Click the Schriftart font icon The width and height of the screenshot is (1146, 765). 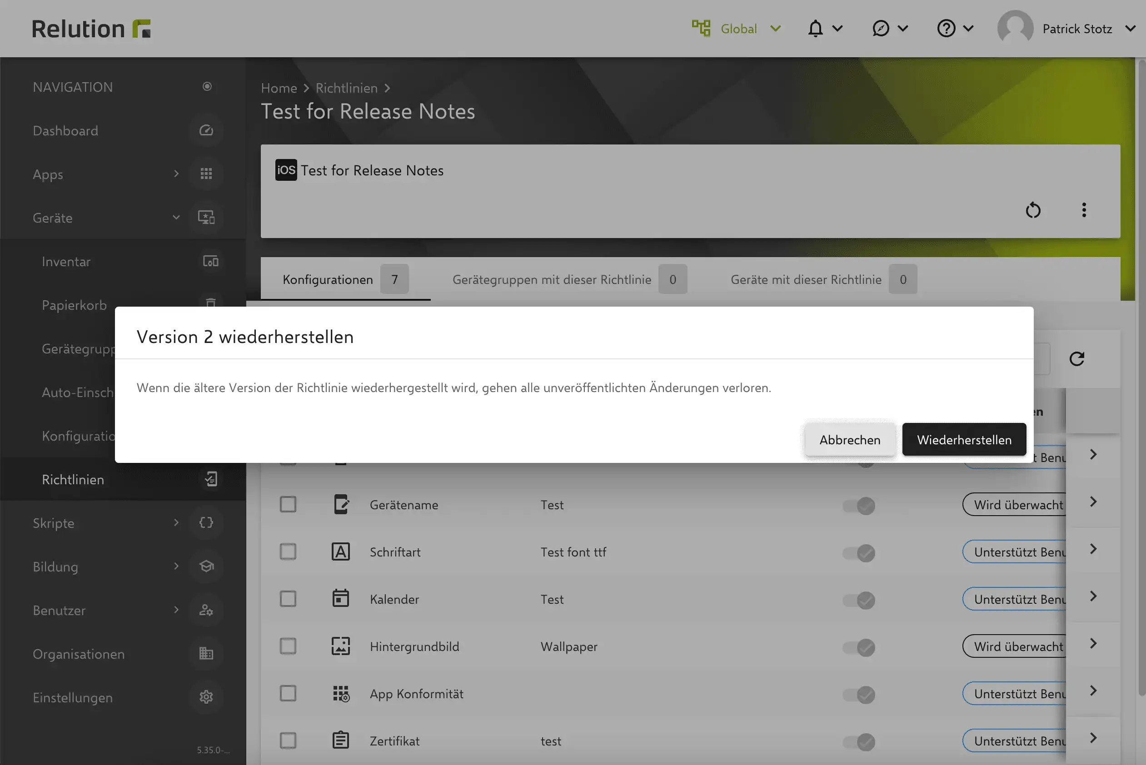(x=340, y=552)
